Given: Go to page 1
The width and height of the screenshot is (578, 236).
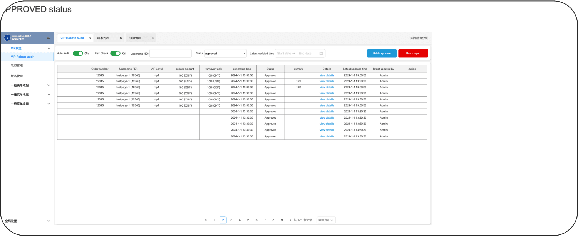Looking at the screenshot, I should pyautogui.click(x=215, y=220).
